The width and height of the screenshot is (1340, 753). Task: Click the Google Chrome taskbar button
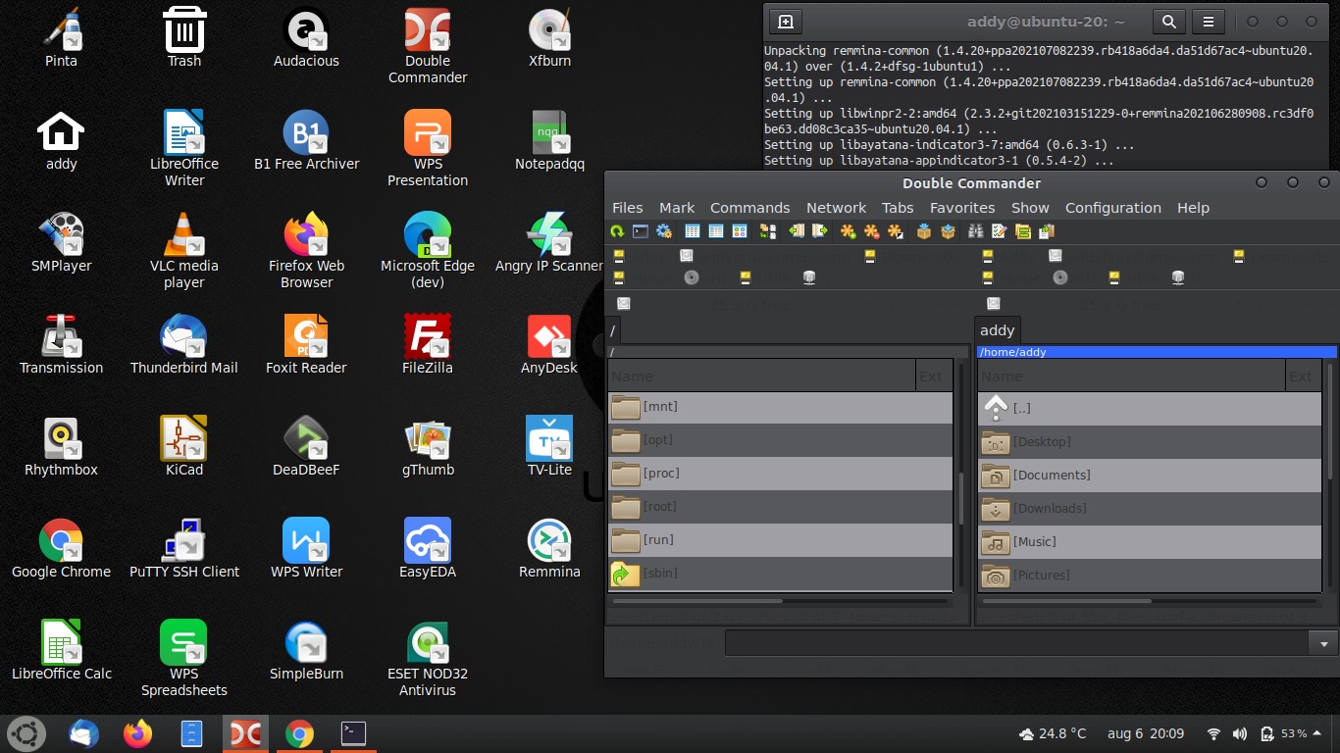299,733
